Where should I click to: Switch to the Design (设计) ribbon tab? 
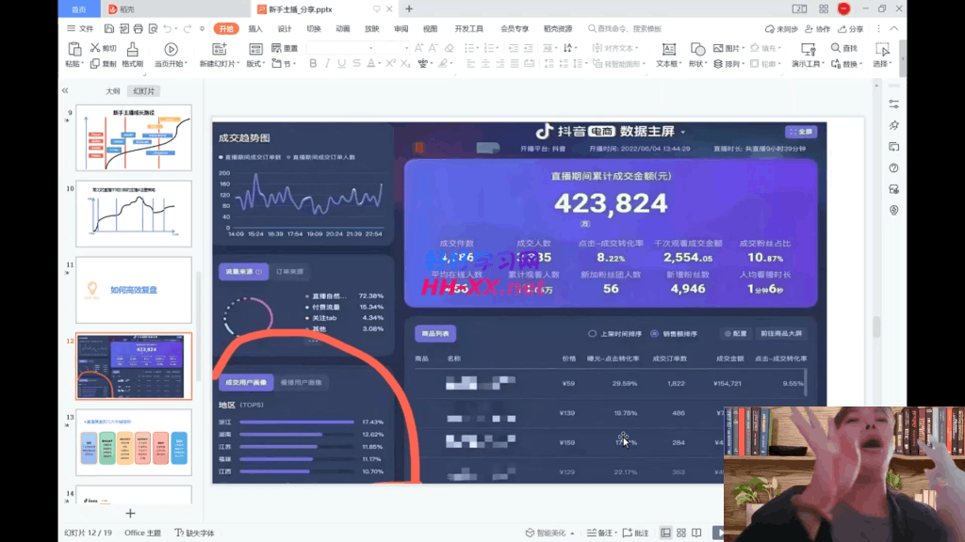point(285,29)
